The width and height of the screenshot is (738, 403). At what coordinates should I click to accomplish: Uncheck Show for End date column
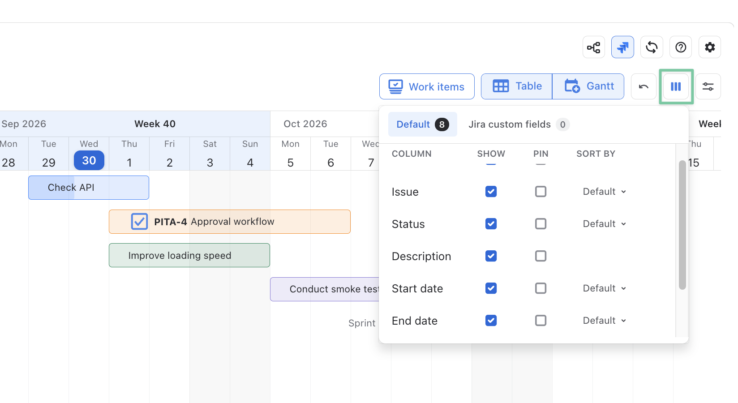coord(491,321)
